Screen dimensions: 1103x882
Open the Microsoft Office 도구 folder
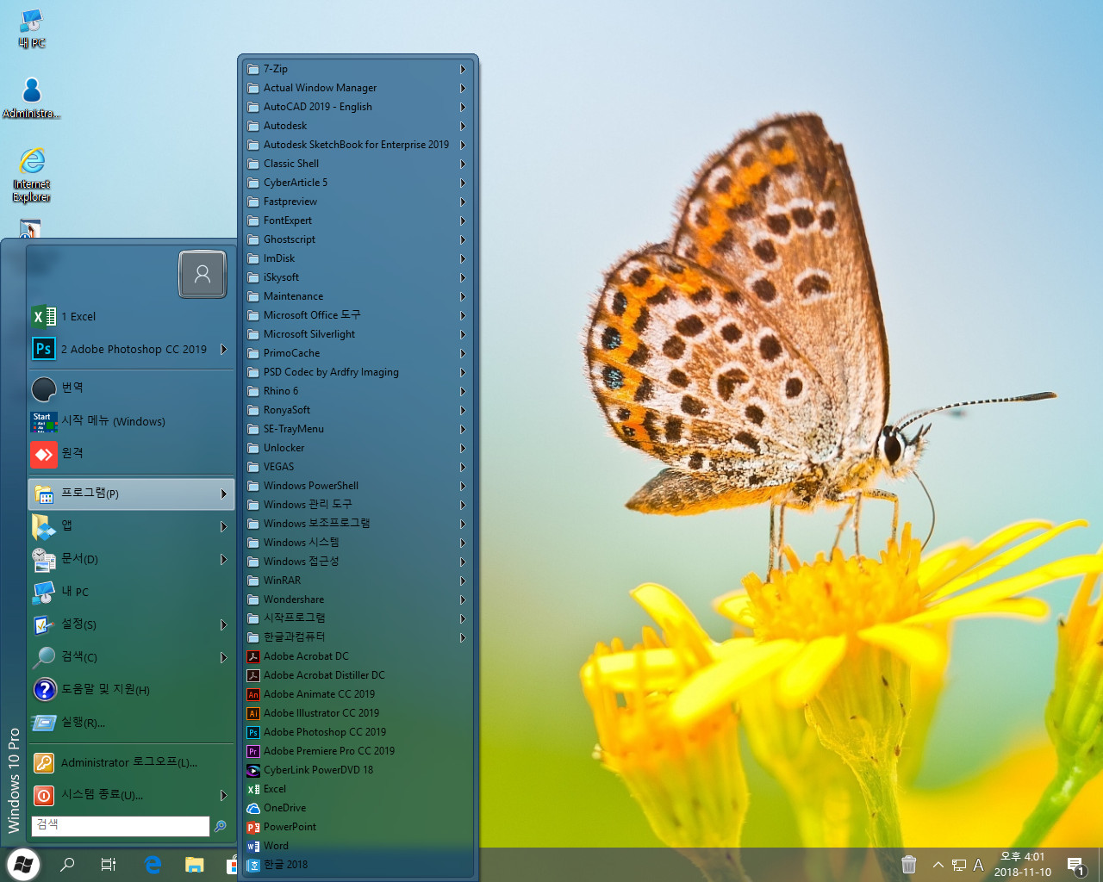[x=357, y=315]
